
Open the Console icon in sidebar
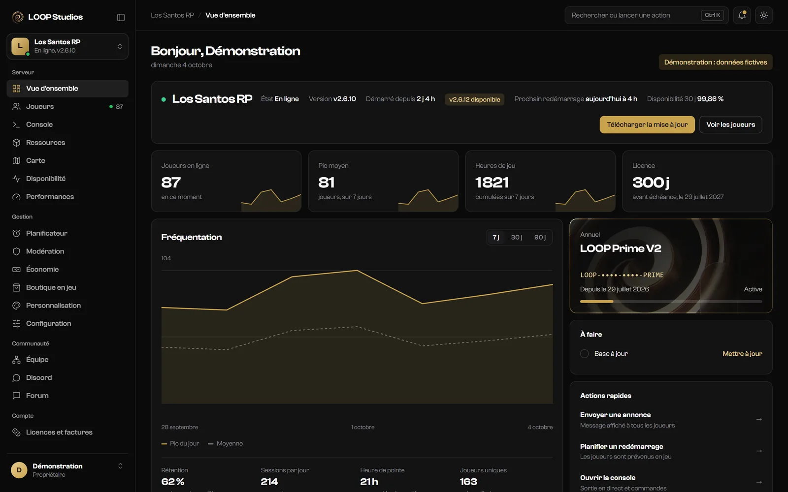click(x=16, y=124)
